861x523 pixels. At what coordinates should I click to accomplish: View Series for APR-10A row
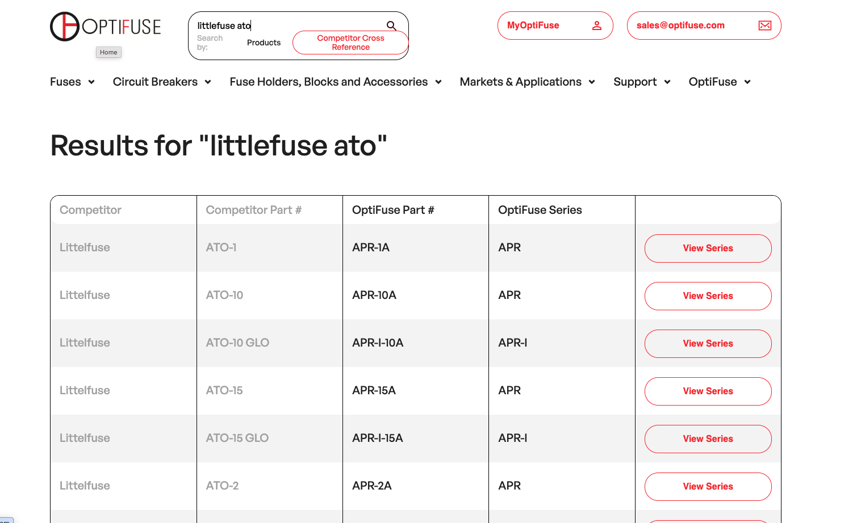(x=708, y=296)
